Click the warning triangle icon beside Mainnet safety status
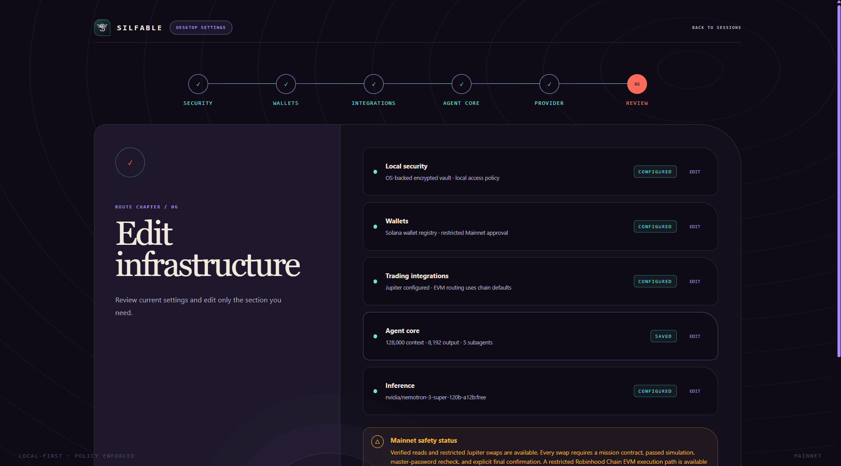The width and height of the screenshot is (841, 466). [377, 441]
